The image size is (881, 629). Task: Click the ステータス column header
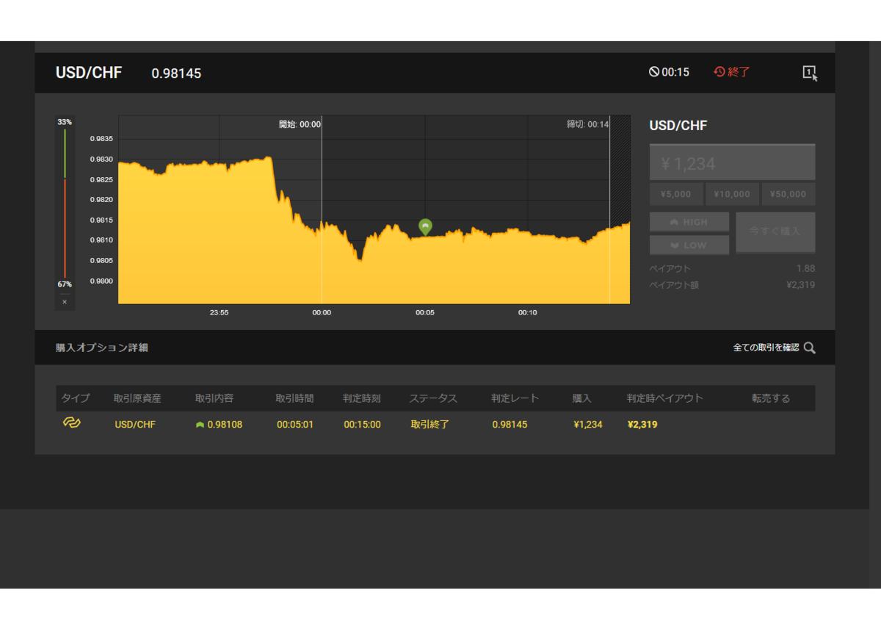click(x=433, y=398)
